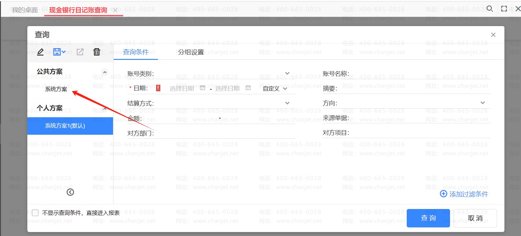Click the save scheme disk icon

click(57, 52)
